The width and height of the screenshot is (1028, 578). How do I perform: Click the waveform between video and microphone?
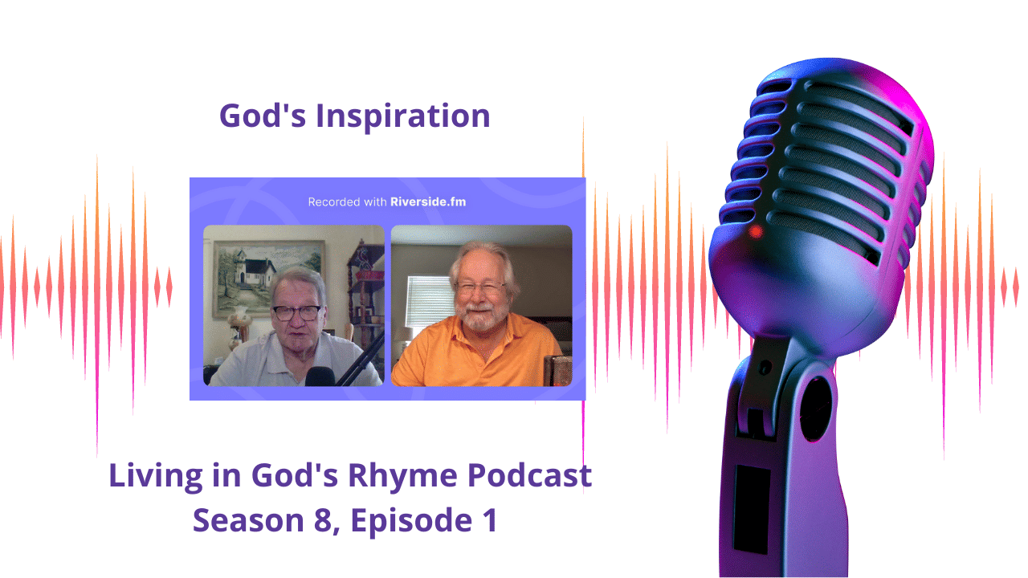(x=642, y=287)
